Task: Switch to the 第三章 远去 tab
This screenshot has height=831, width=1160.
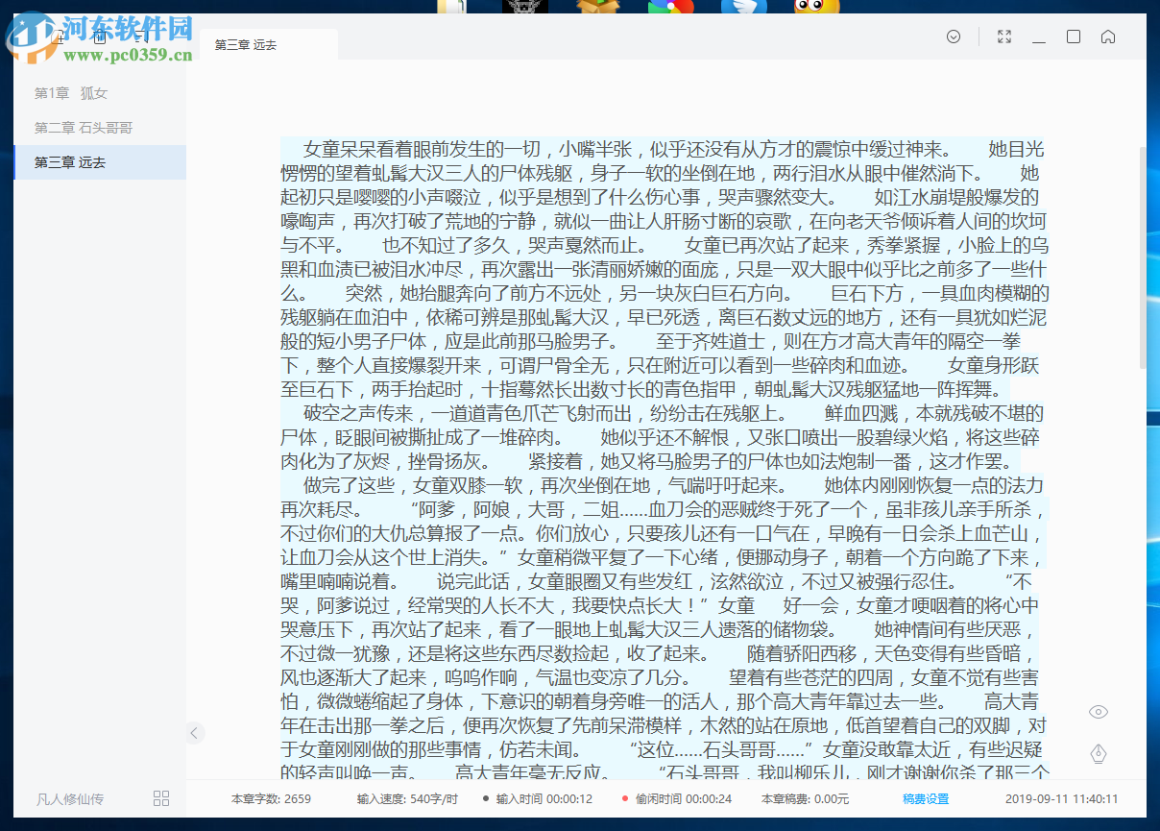Action: [243, 43]
